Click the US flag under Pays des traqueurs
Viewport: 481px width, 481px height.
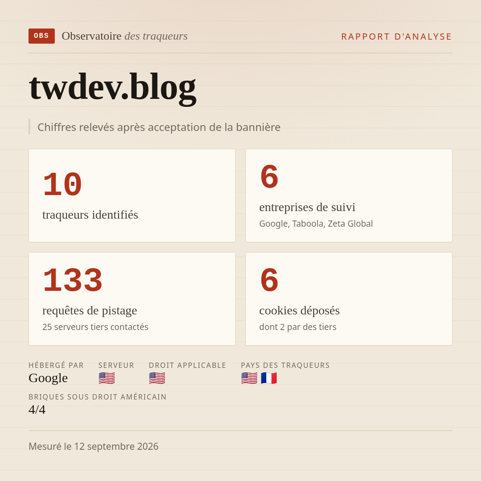pyautogui.click(x=249, y=378)
